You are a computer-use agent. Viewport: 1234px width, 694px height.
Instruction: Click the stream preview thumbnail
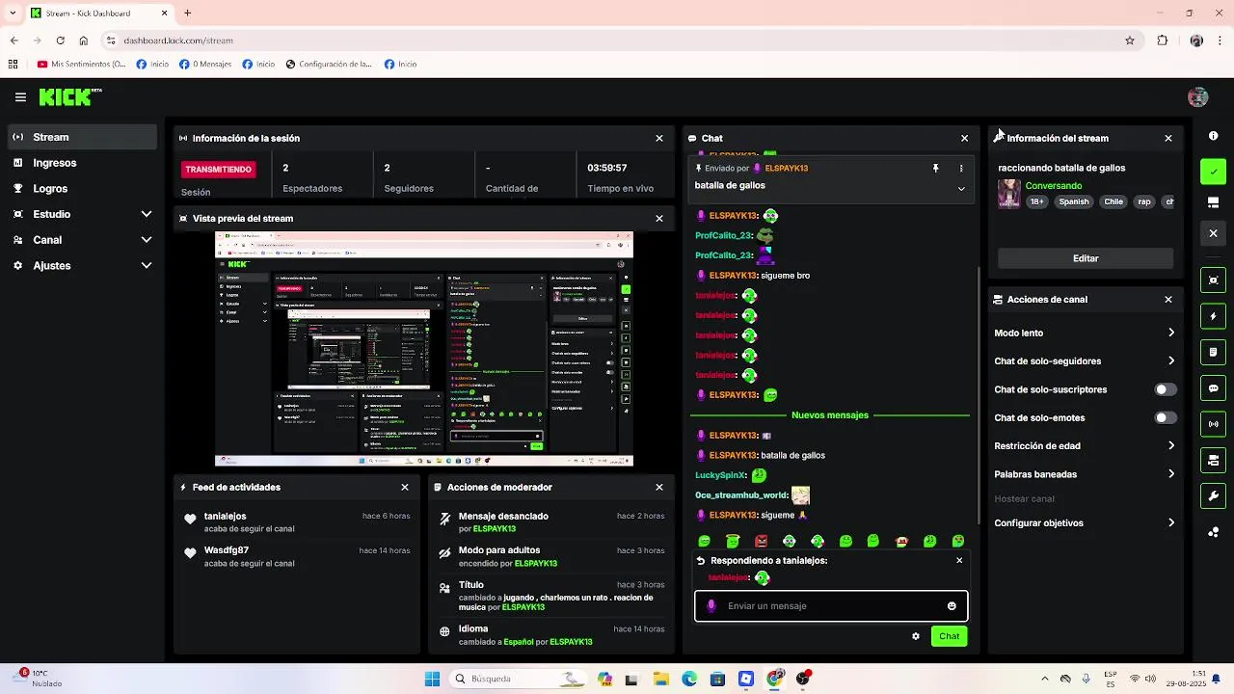point(424,349)
